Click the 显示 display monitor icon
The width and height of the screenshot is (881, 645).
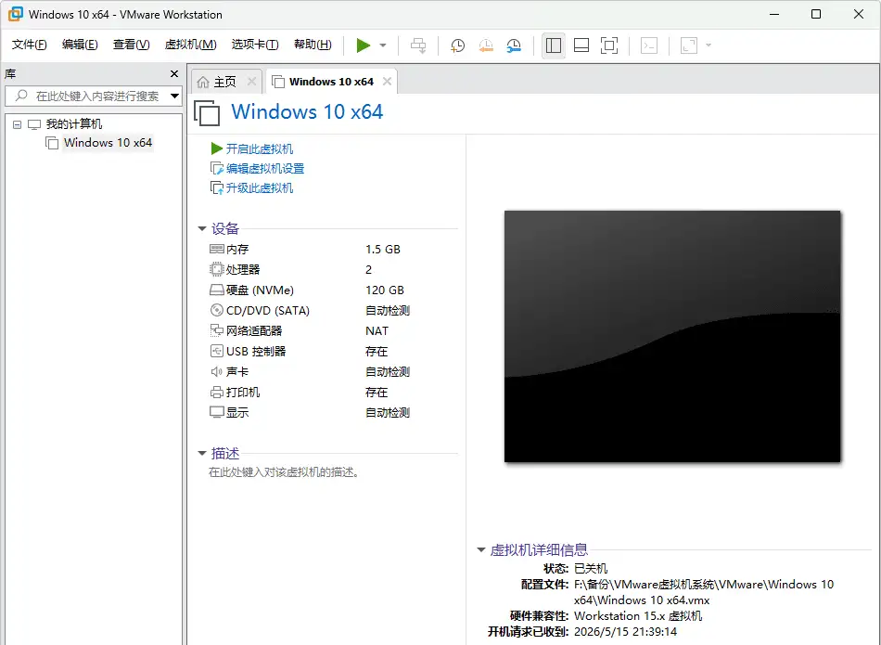(216, 412)
